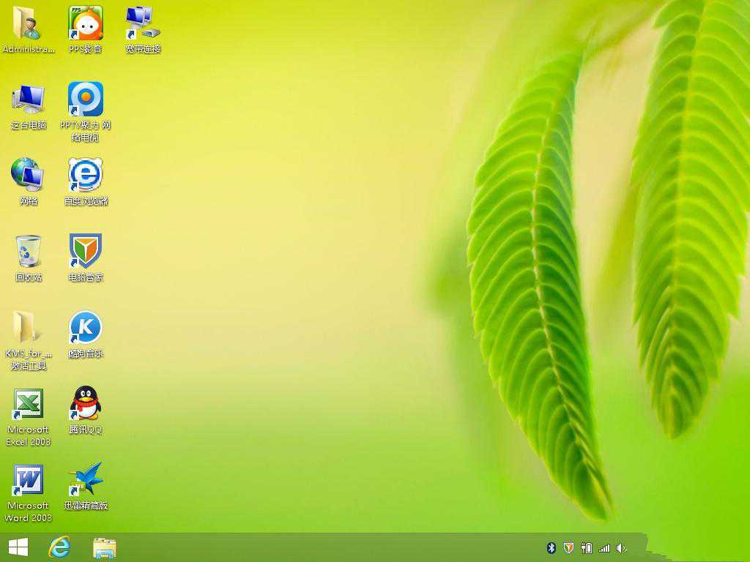Click the 电脑管家 shield shortcut
Image resolution: width=750 pixels, height=562 pixels.
pos(86,252)
